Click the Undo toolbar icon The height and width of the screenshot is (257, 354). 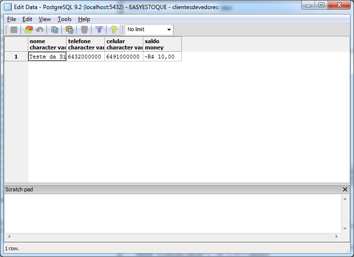(x=40, y=30)
